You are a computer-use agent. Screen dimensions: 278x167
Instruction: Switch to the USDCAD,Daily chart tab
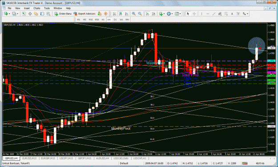[x=121, y=158]
